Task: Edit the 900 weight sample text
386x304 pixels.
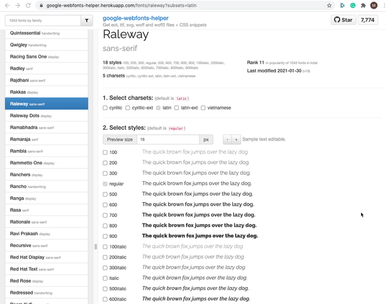Action: (x=200, y=236)
